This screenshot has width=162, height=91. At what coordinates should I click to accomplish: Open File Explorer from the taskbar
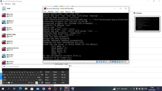[26, 89]
